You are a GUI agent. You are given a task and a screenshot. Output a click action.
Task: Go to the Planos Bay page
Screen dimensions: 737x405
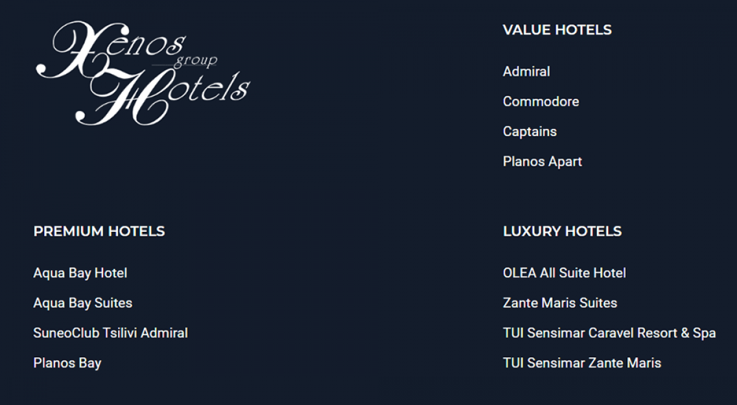(67, 363)
